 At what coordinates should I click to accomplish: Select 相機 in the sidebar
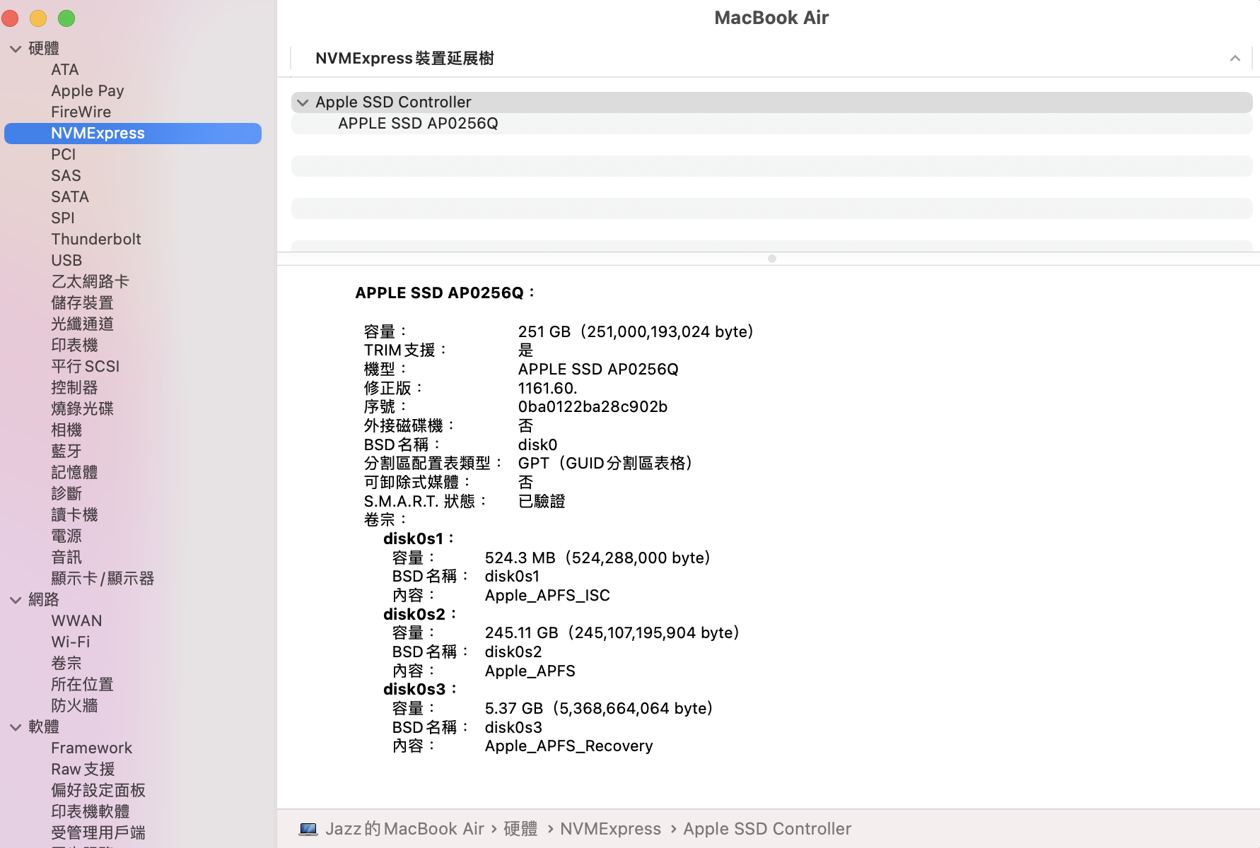[x=67, y=430]
